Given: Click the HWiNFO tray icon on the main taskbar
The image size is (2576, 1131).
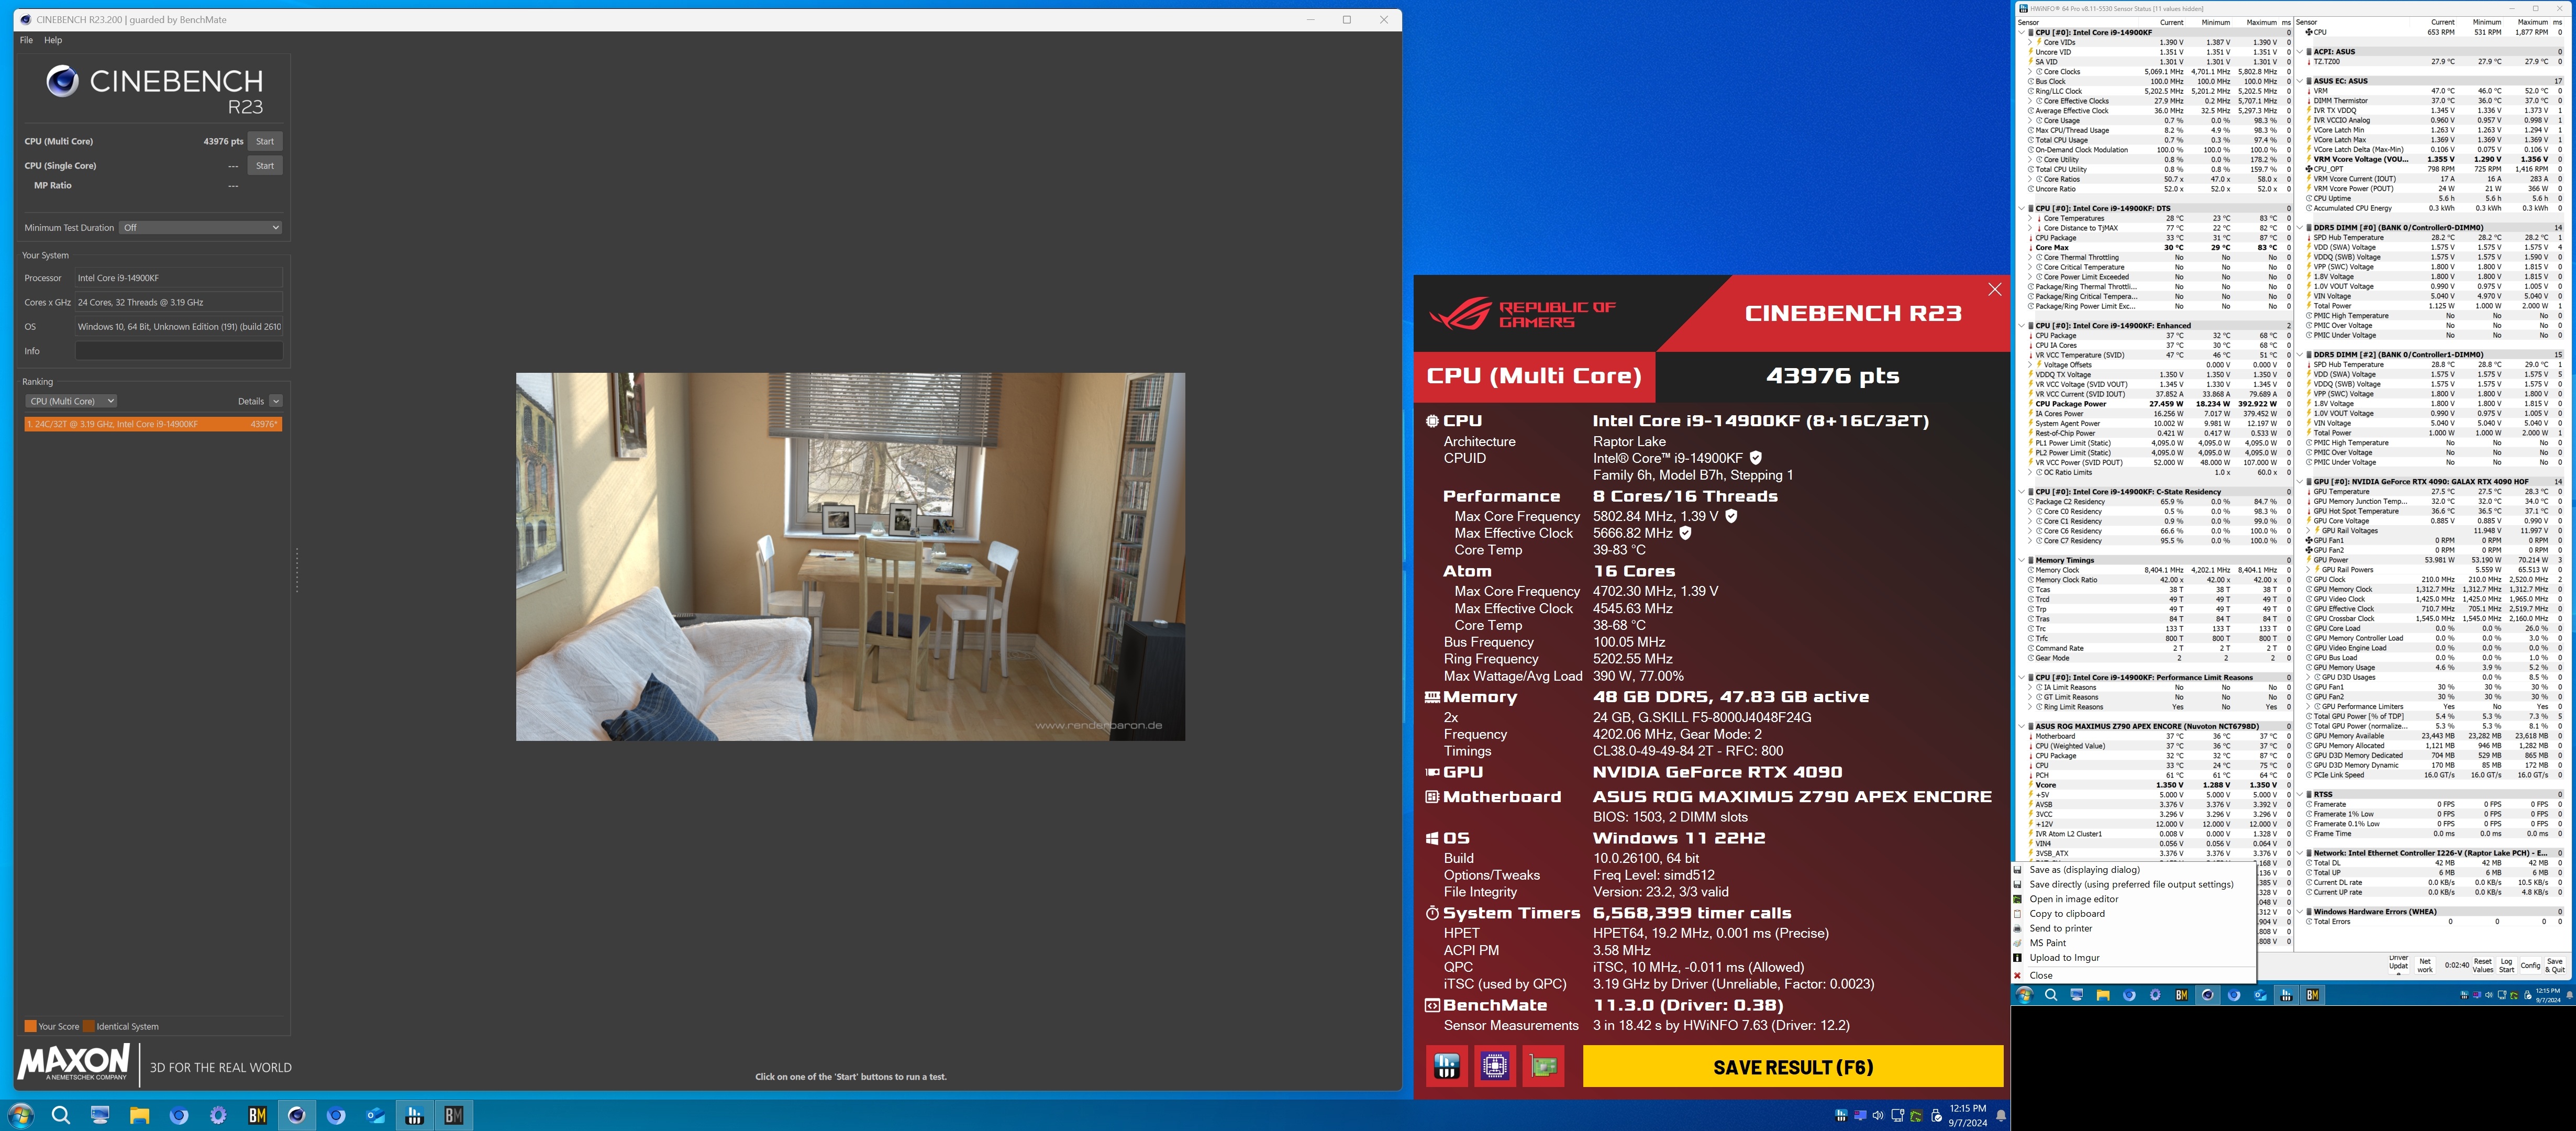Looking at the screenshot, I should coord(1841,1115).
